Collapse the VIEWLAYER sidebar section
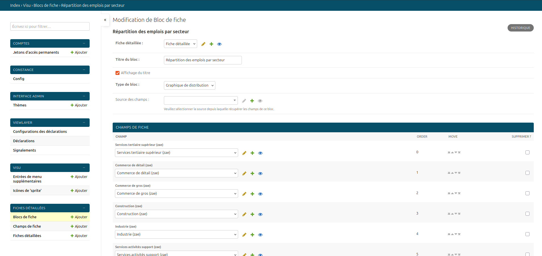 point(84,123)
